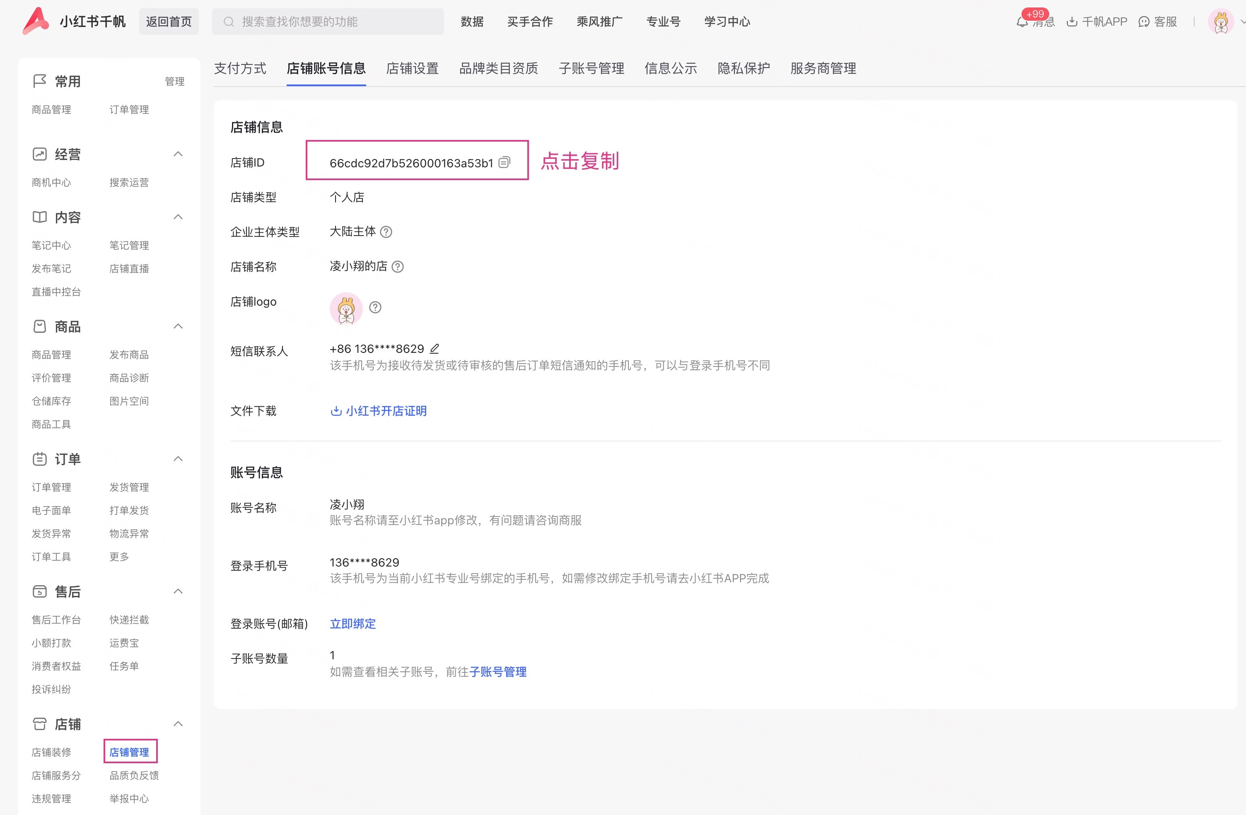The height and width of the screenshot is (815, 1246).
Task: Click the 小红书千帆 logo icon
Action: pyautogui.click(x=36, y=21)
